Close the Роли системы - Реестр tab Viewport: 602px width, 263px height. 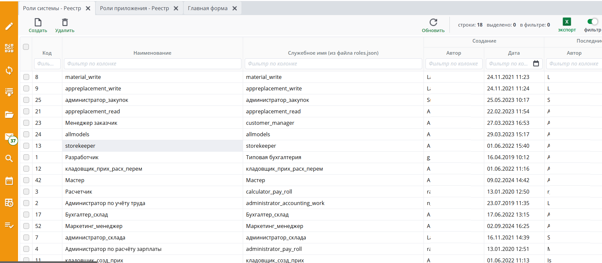tap(88, 9)
